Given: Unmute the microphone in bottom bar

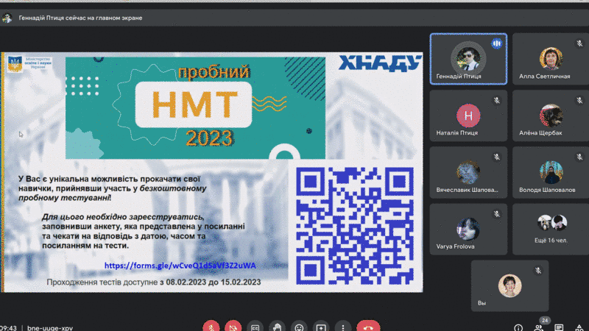Looking at the screenshot, I should (211, 327).
